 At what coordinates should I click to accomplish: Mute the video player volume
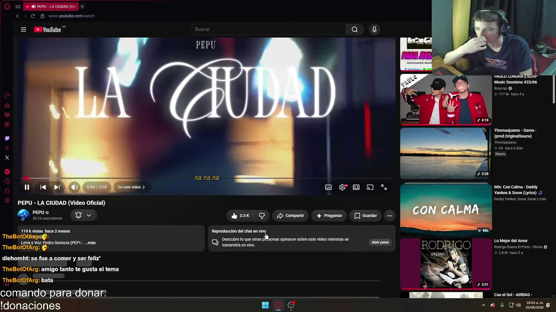[74, 187]
